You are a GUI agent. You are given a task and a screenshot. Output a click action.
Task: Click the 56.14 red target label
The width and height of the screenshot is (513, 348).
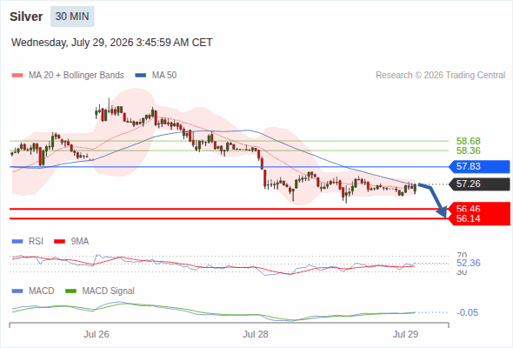point(478,219)
